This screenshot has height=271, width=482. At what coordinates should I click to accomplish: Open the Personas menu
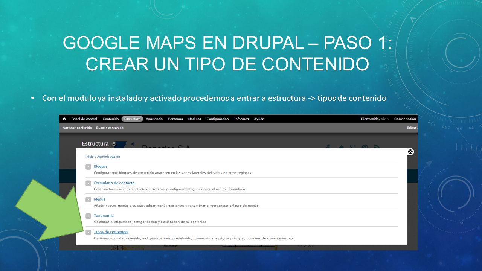(x=175, y=119)
